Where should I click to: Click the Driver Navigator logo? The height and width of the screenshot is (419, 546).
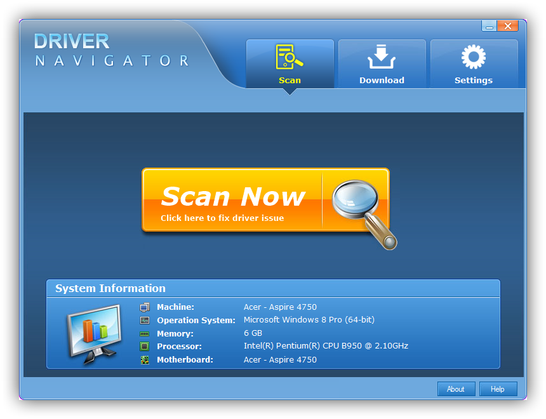(112, 50)
